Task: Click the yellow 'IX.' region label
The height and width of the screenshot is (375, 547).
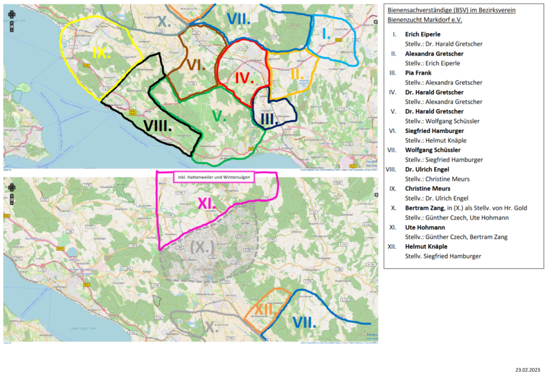Action: pyautogui.click(x=101, y=53)
